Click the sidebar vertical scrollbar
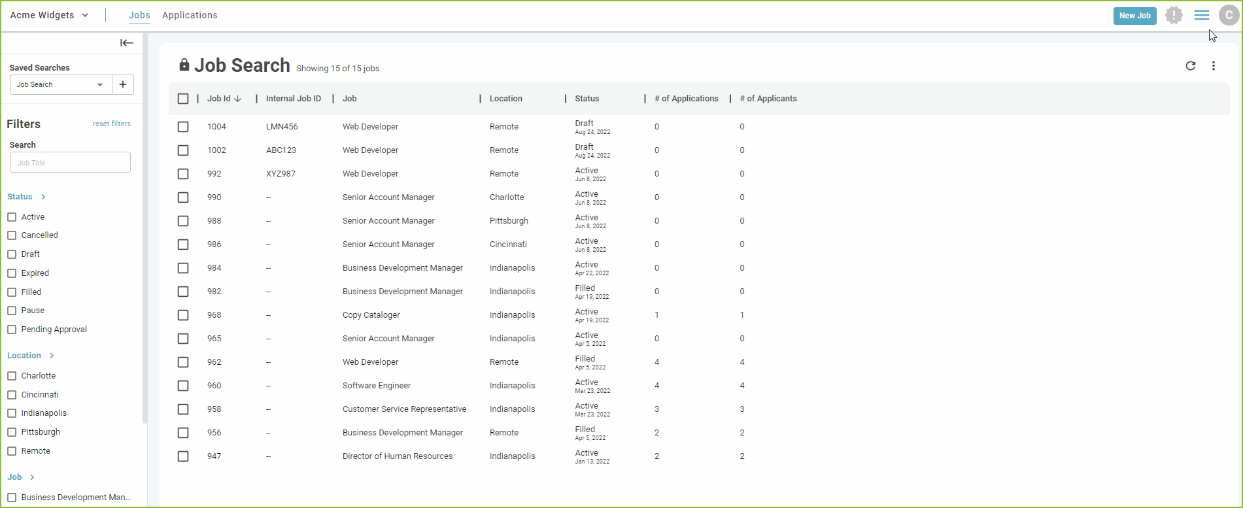The width and height of the screenshot is (1243, 508). pos(145,229)
